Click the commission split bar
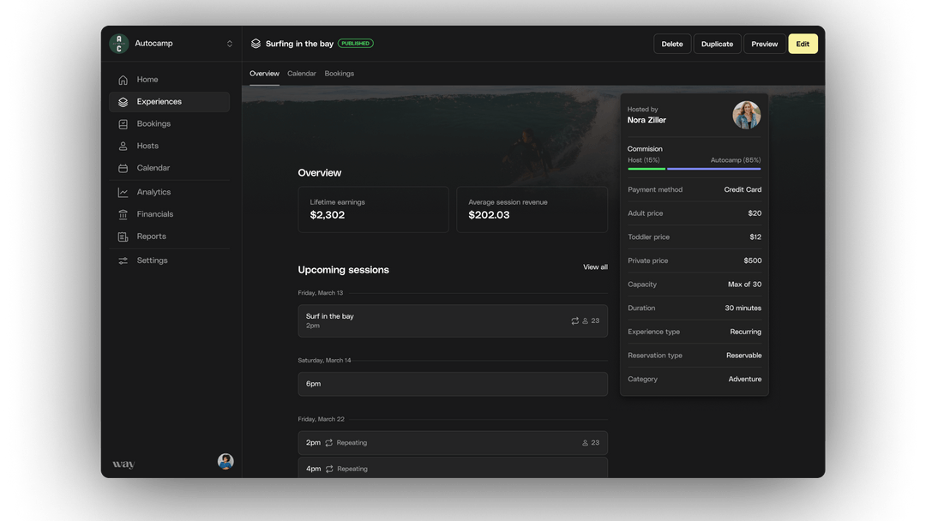 coord(694,169)
